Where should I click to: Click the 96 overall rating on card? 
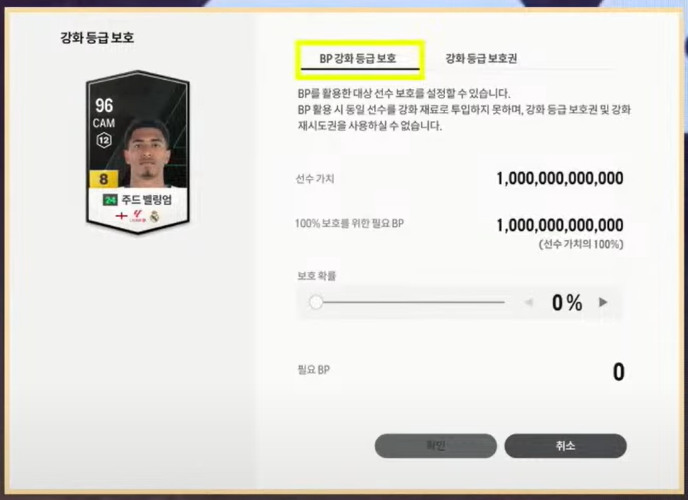104,105
